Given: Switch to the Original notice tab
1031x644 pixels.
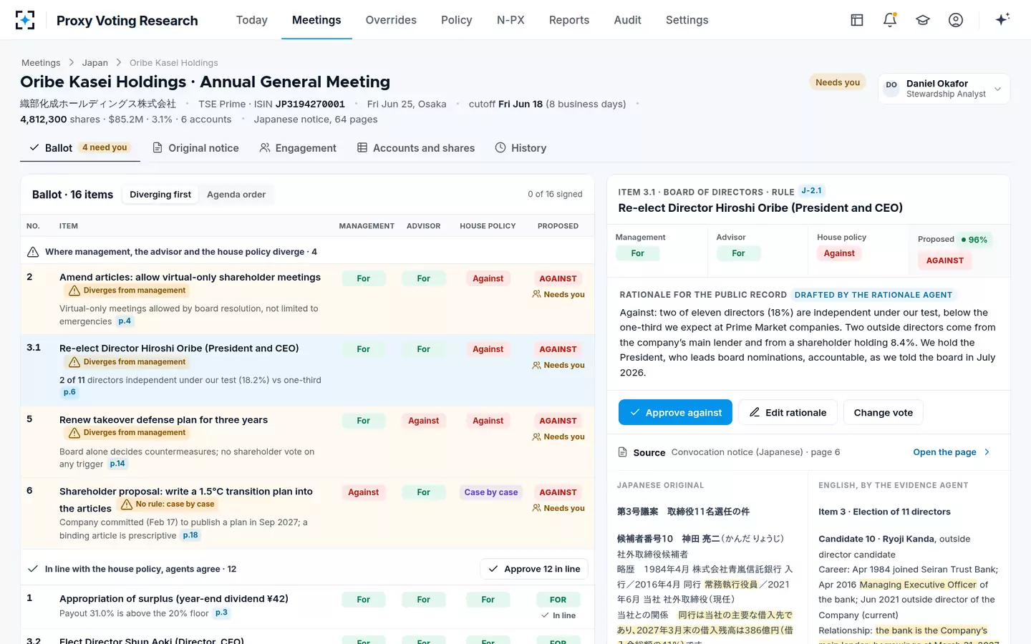Looking at the screenshot, I should (196, 148).
